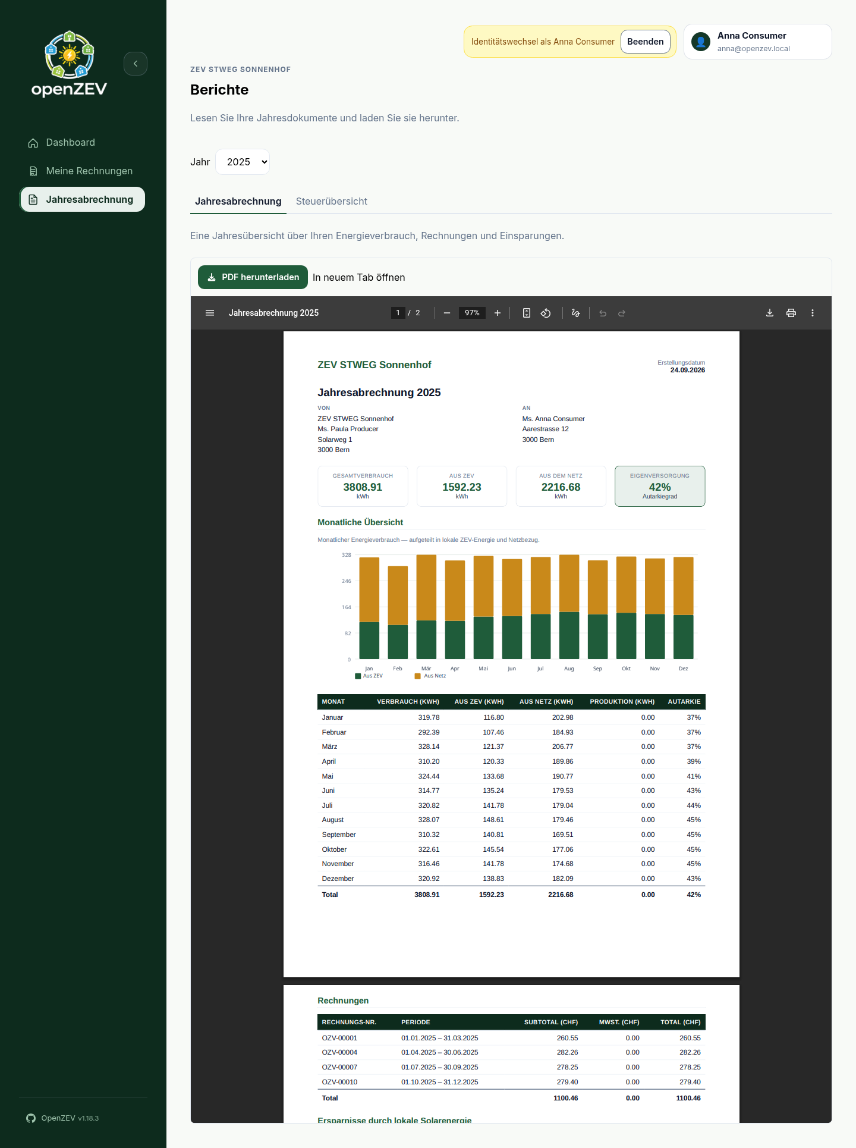Viewport: 856px width, 1148px height.
Task: Collapse the sidebar with chevron button
Action: tap(136, 64)
